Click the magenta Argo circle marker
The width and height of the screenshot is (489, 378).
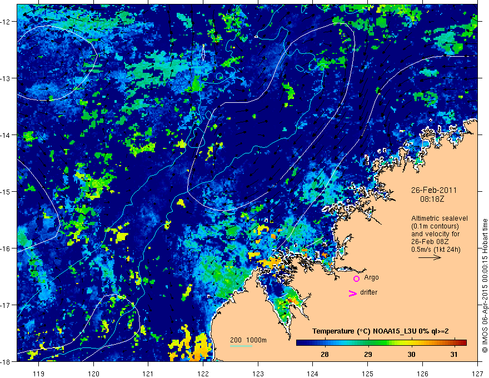(356, 278)
